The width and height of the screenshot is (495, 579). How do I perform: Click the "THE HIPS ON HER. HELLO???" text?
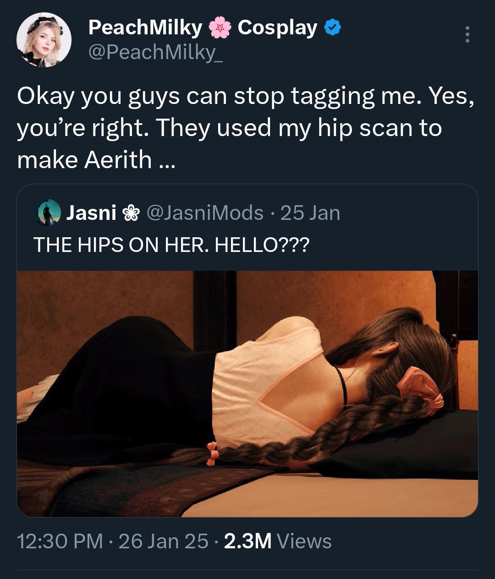171,245
